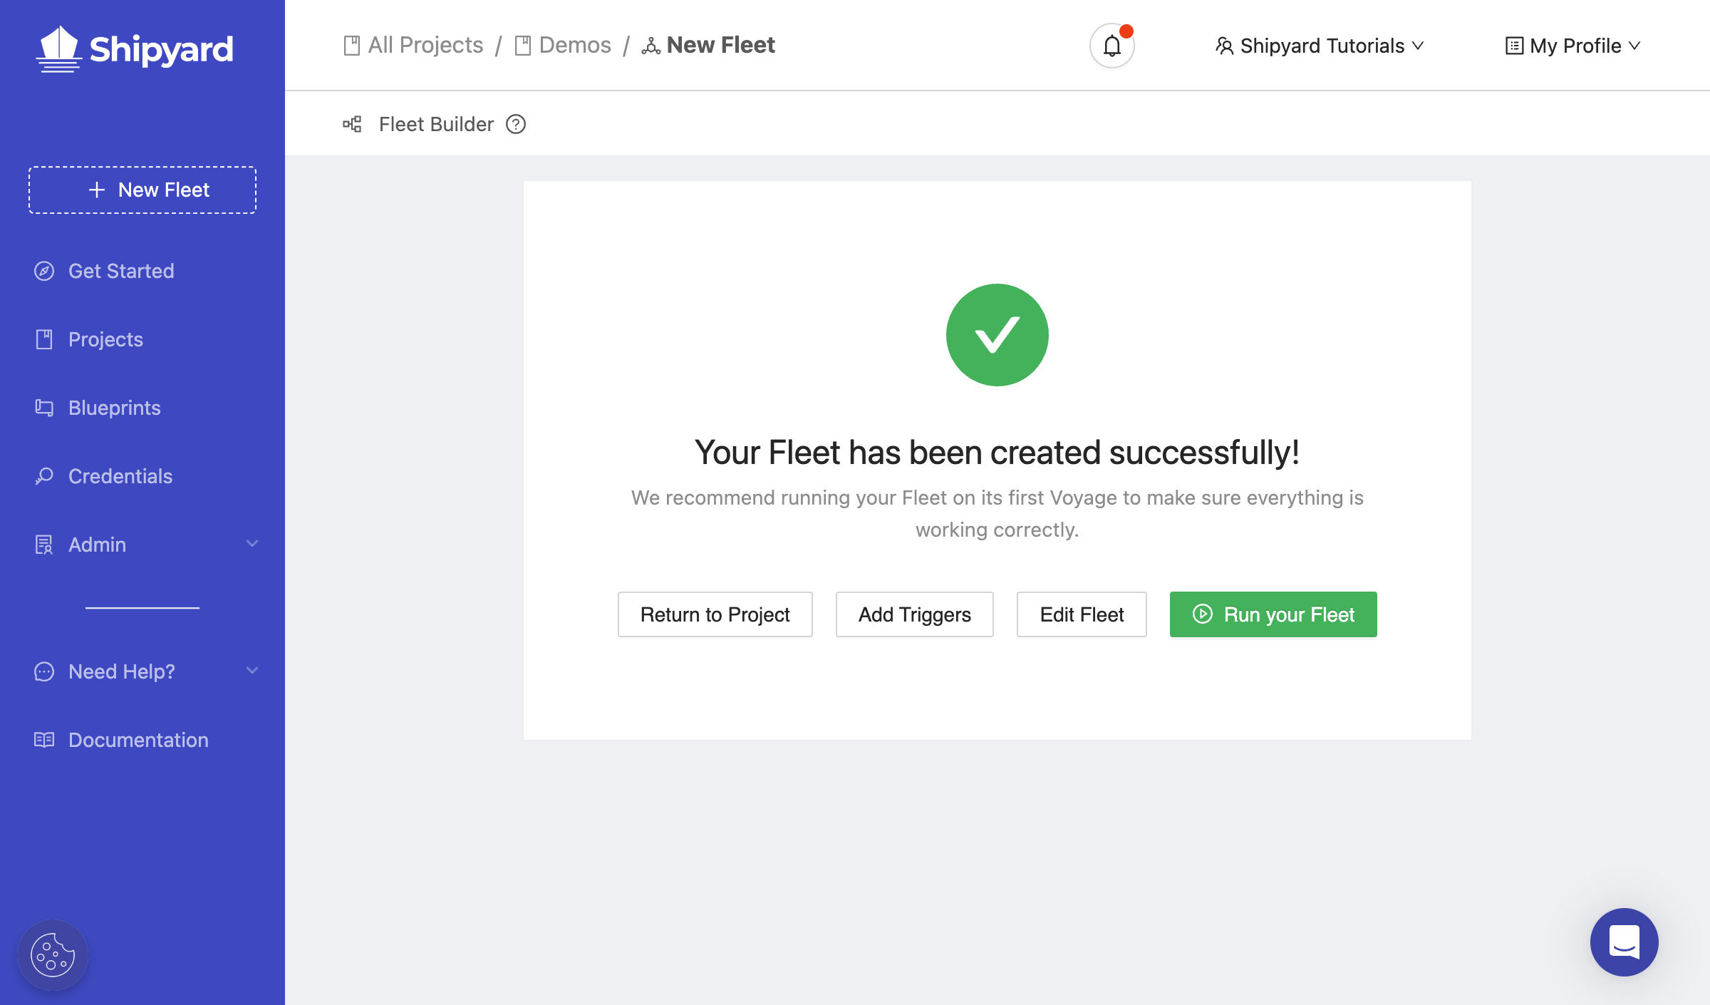Click the Get Started sidebar icon
Viewport: 1710px width, 1005px height.
(x=43, y=269)
